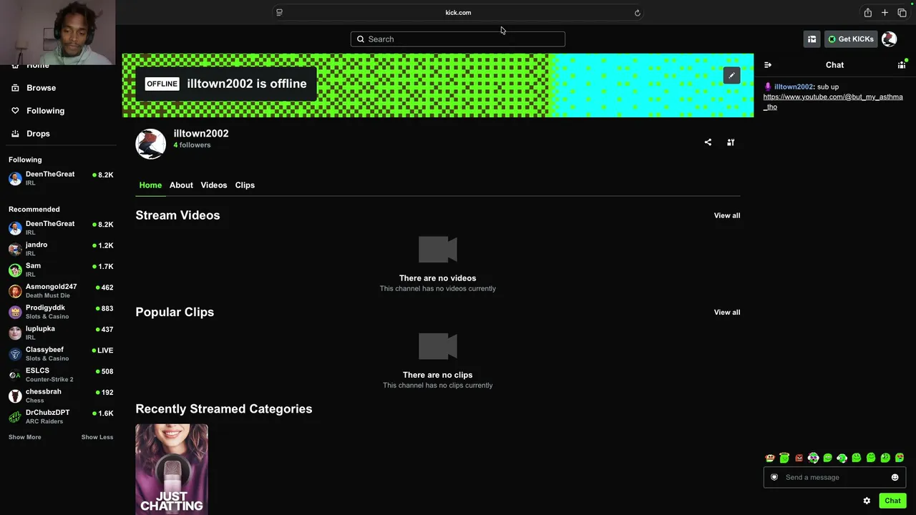Open the YouTube link in chat

click(833, 102)
